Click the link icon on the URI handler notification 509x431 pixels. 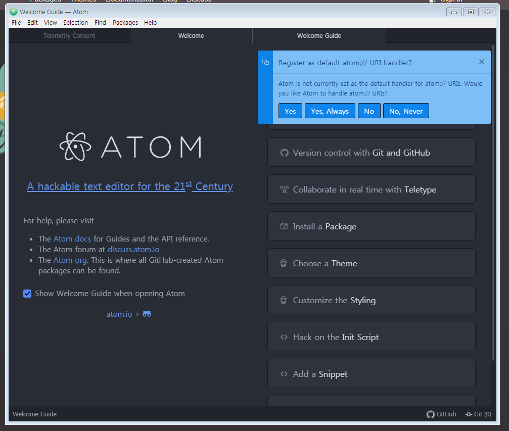(x=265, y=62)
